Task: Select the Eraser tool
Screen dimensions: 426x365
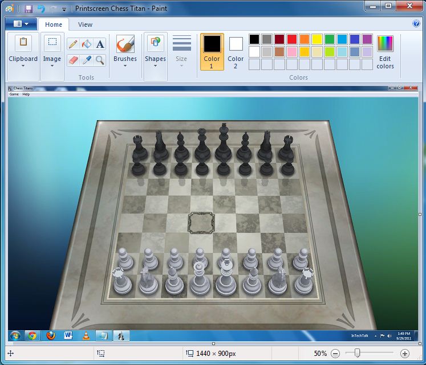Action: [x=73, y=60]
